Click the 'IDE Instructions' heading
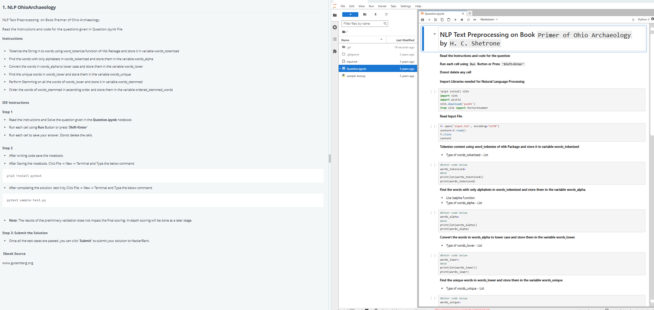This screenshot has width=654, height=310. click(x=16, y=103)
